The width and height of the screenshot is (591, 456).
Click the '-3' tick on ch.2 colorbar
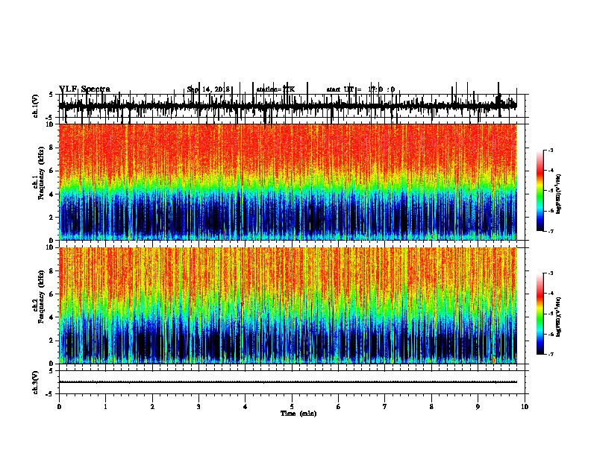coord(550,273)
